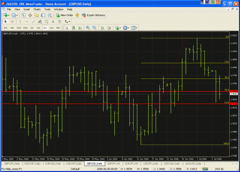This screenshot has height=172, width=240.
Task: Switch chart to M15 timeframe
Action: 19,28
